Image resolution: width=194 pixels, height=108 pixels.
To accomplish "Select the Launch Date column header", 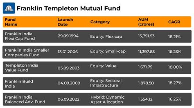I will point(65,22).
